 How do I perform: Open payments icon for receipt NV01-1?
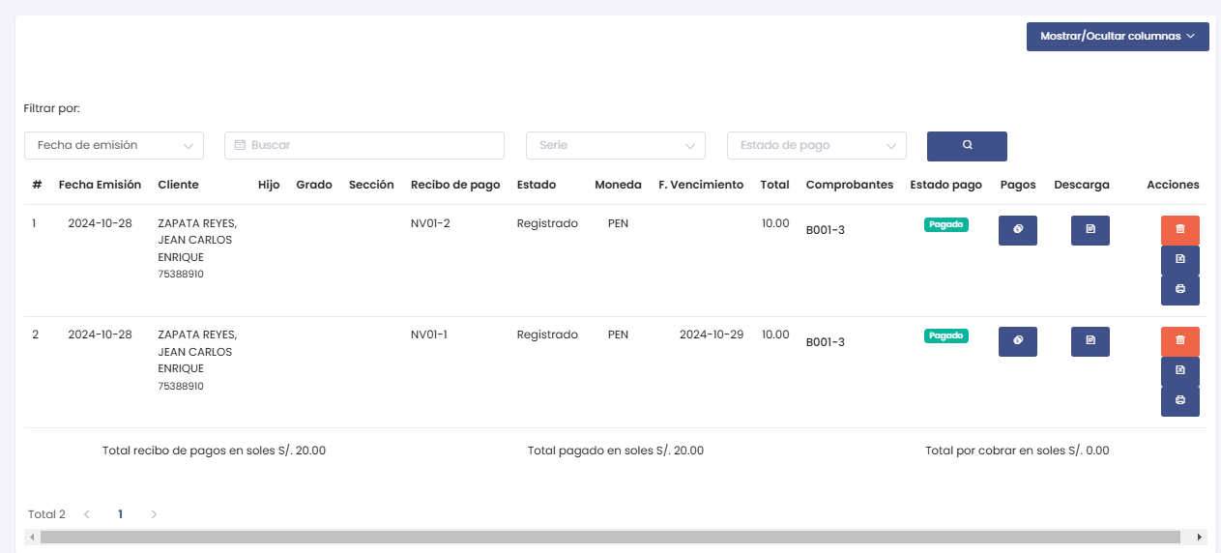[x=1017, y=341]
